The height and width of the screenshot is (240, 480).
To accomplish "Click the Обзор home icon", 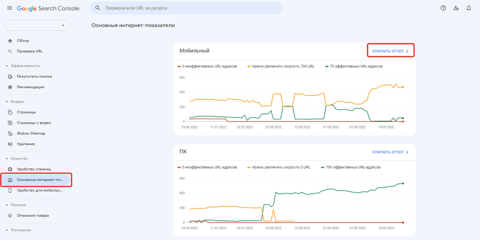I will click(x=10, y=40).
